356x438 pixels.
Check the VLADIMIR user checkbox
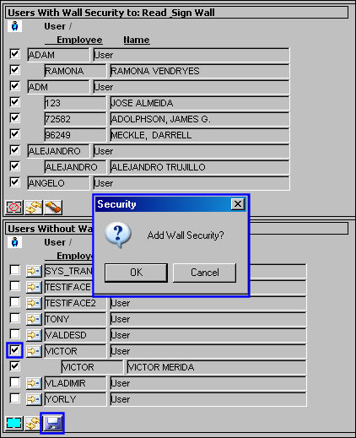pyautogui.click(x=14, y=382)
